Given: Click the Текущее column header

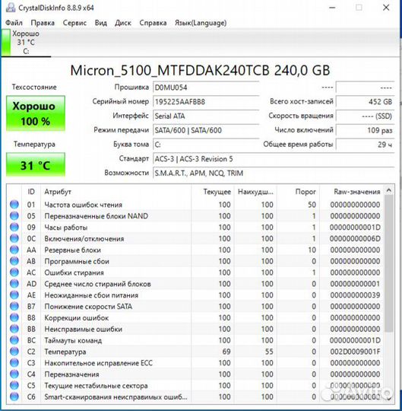Looking at the screenshot, I should point(213,192).
